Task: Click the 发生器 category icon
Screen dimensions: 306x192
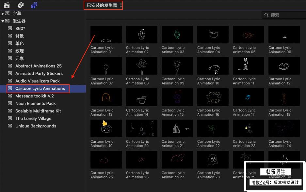Action: pyautogui.click(x=8, y=21)
